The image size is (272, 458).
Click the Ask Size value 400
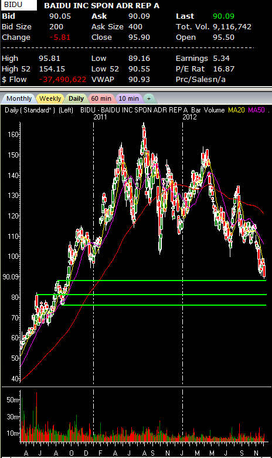point(135,27)
